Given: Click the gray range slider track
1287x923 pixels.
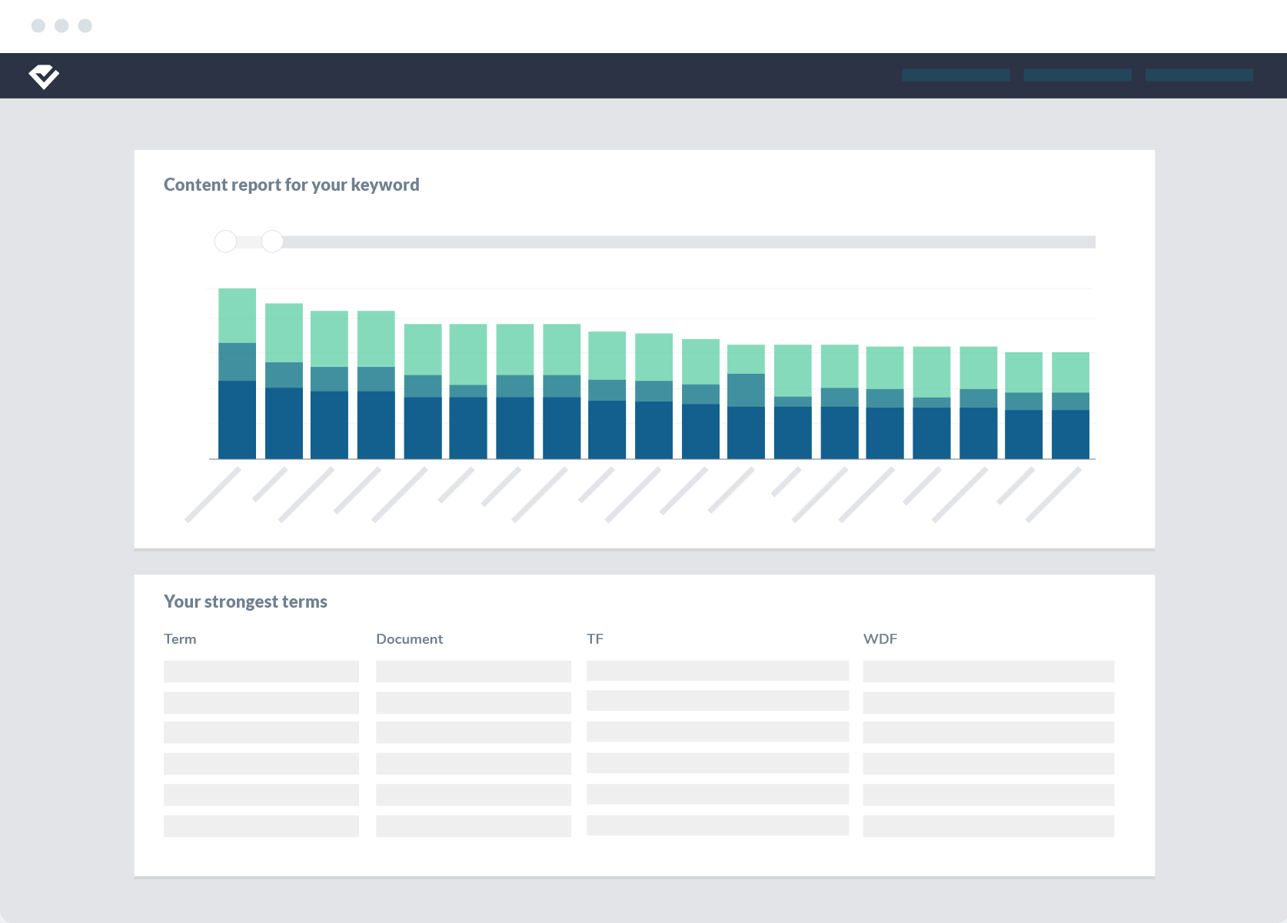Looking at the screenshot, I should coord(655,242).
